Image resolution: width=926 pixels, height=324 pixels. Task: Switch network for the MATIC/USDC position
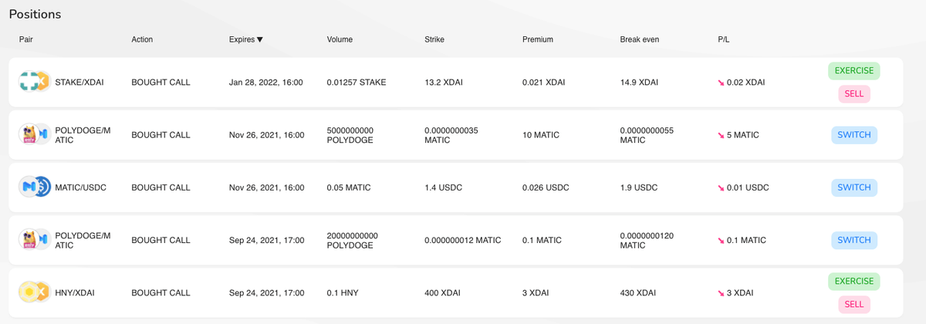coord(854,187)
